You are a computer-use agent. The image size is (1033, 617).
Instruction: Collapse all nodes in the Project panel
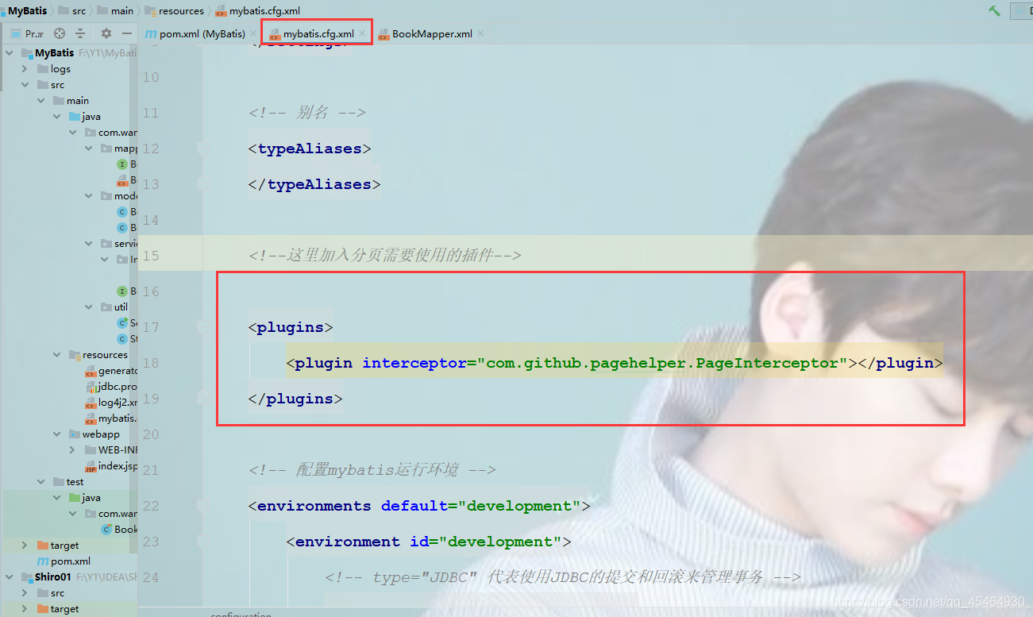[80, 33]
